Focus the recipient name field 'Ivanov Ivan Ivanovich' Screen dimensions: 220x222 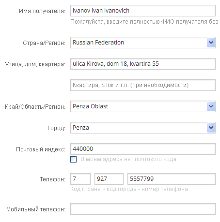click(x=143, y=11)
